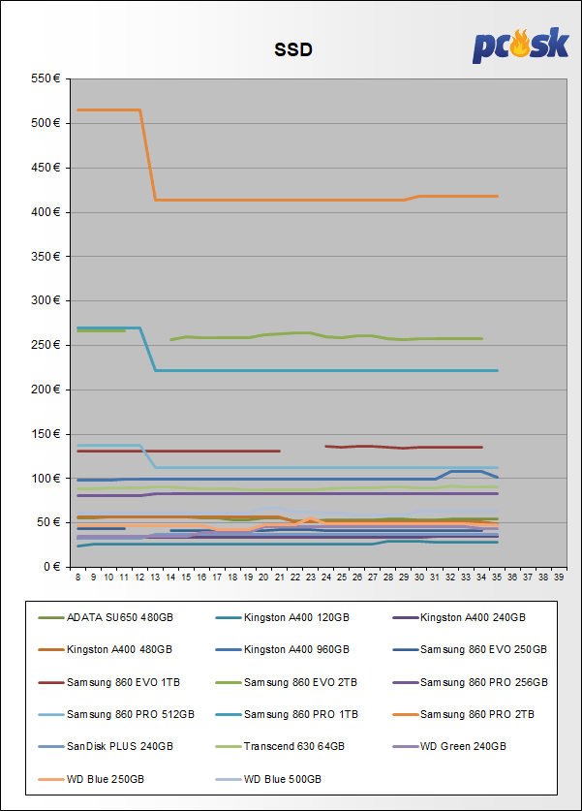The width and height of the screenshot is (582, 811).
Task: Click the SSD chart title
Action: click(x=293, y=49)
